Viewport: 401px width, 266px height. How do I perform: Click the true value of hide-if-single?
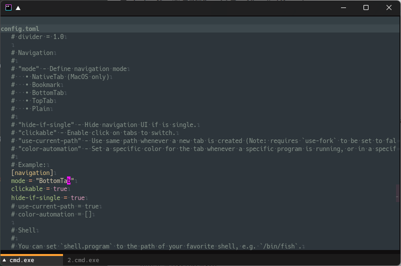[77, 197]
